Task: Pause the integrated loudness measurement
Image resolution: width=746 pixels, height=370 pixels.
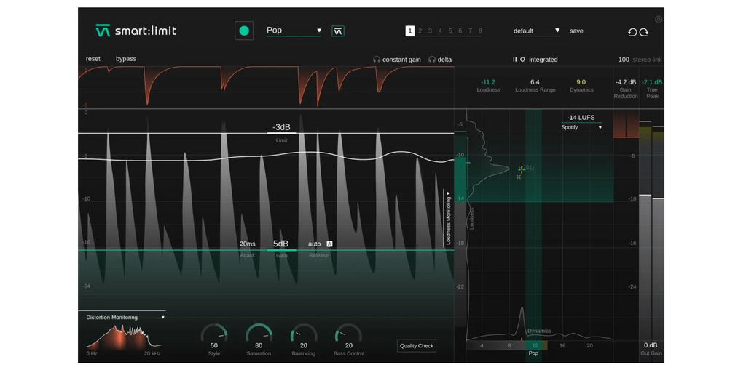Action: point(514,60)
